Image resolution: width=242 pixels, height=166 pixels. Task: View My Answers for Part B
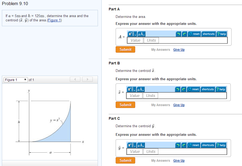(160, 105)
